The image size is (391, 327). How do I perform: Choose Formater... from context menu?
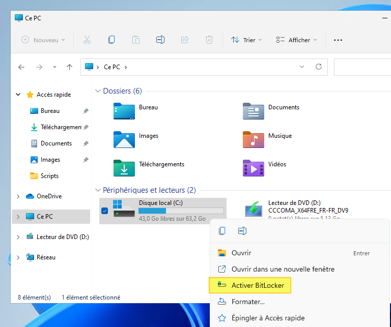point(248,302)
